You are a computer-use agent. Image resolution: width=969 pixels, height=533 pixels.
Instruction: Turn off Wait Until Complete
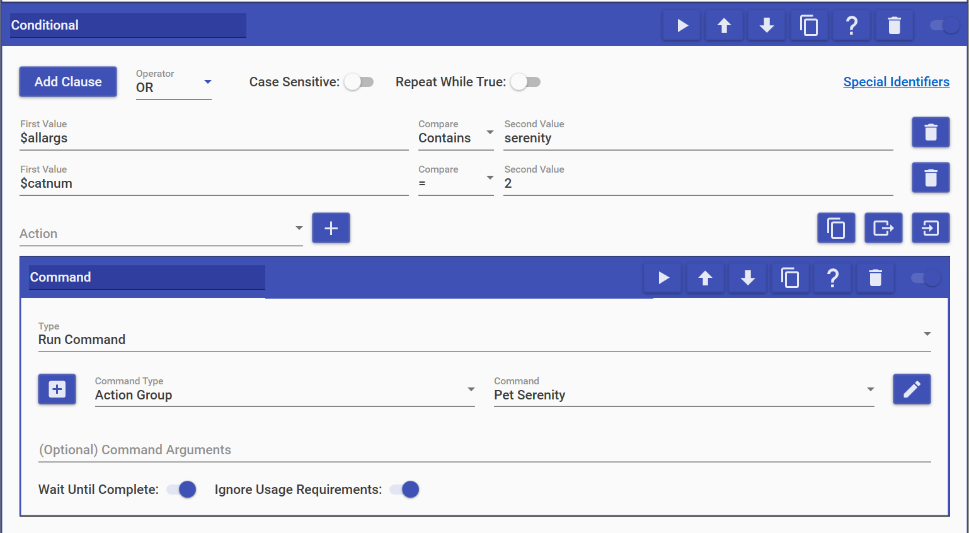(181, 490)
